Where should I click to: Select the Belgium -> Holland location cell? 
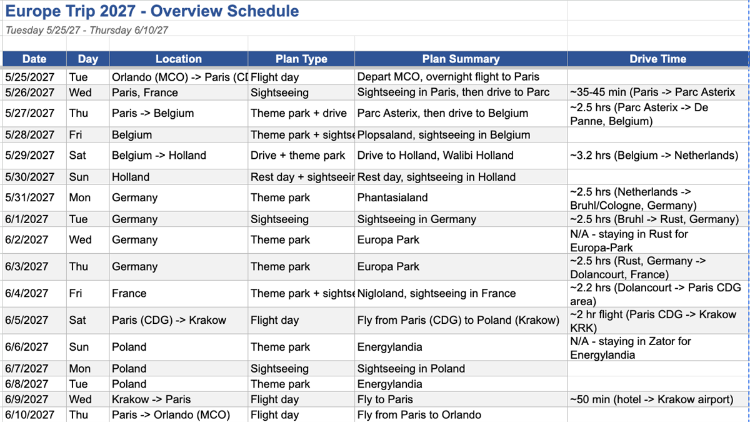[179, 156]
